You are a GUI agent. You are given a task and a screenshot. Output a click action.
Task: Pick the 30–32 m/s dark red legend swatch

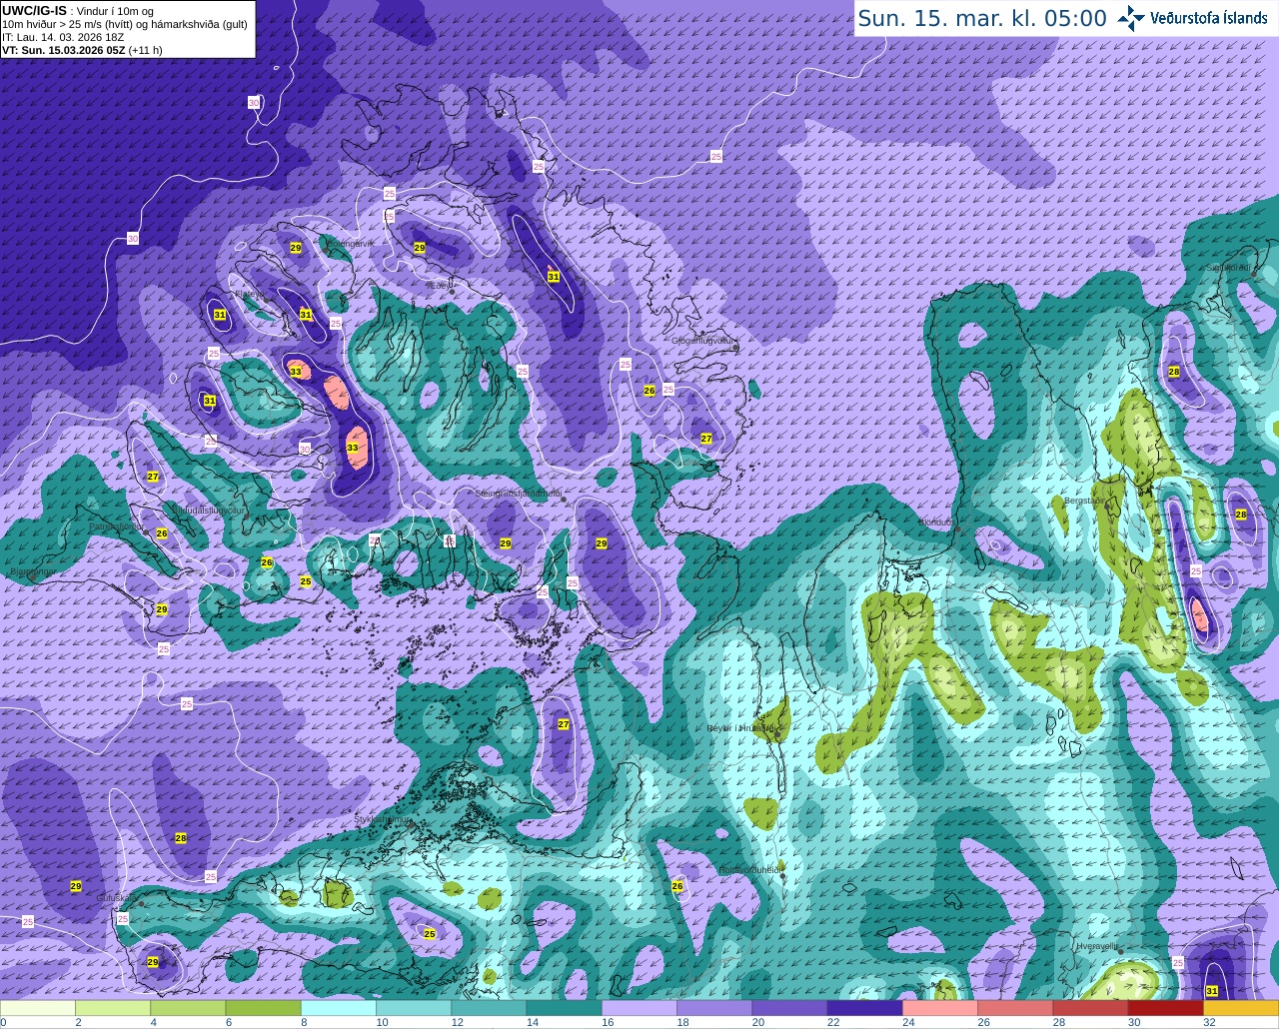pyautogui.click(x=1165, y=1008)
